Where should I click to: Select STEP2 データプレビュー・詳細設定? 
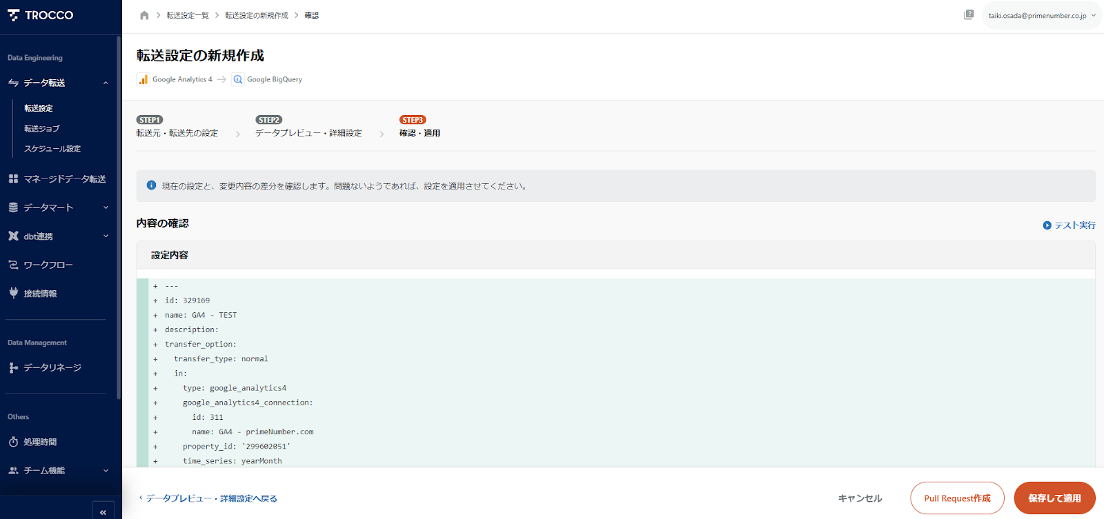click(x=308, y=127)
